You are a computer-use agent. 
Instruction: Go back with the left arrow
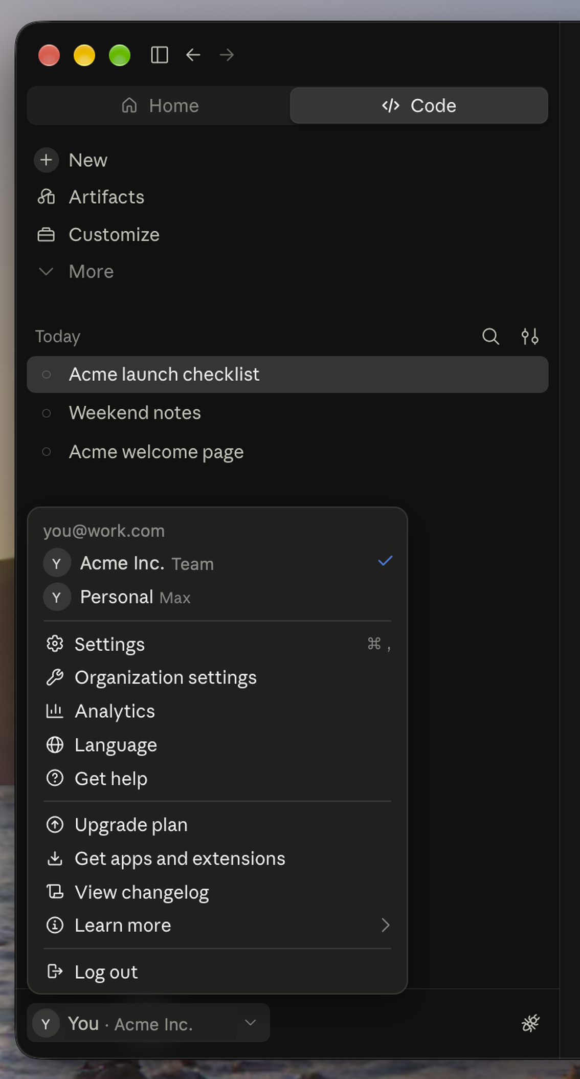pyautogui.click(x=193, y=55)
